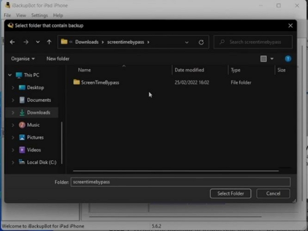
Task: Open the File menu
Action: (7, 15)
